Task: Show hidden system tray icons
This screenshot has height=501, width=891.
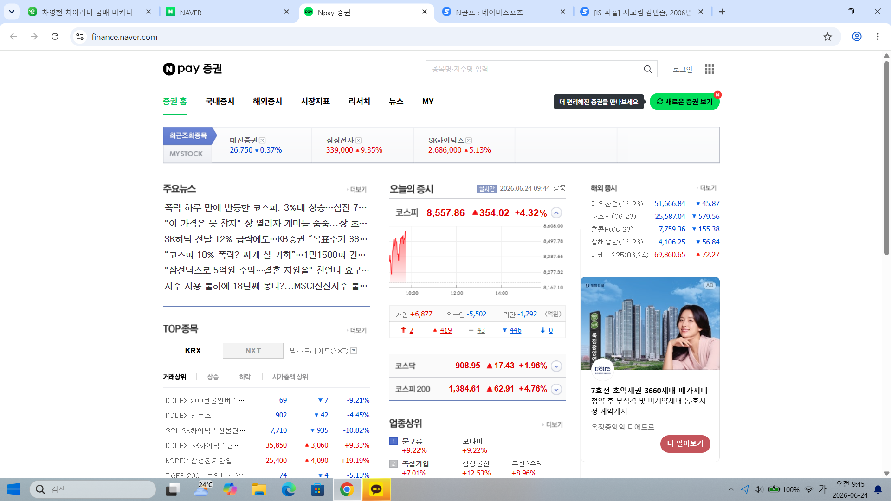Action: 731,489
